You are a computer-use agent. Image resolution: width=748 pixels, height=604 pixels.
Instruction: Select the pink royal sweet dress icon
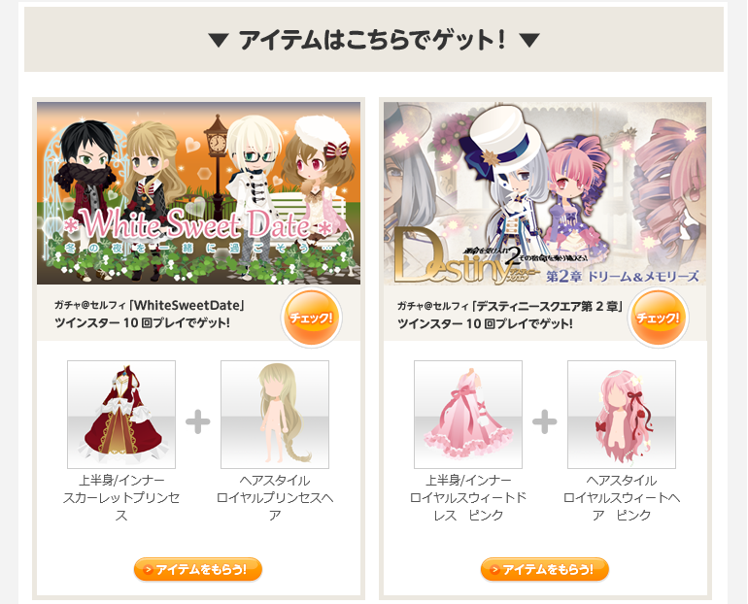pyautogui.click(x=468, y=415)
